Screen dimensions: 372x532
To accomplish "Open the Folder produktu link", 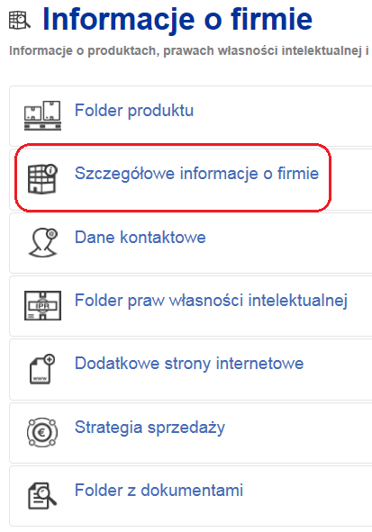I will coord(134,111).
